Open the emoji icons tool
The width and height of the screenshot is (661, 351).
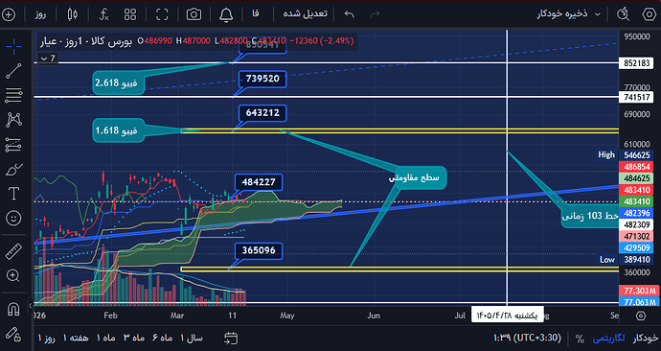coord(13,218)
